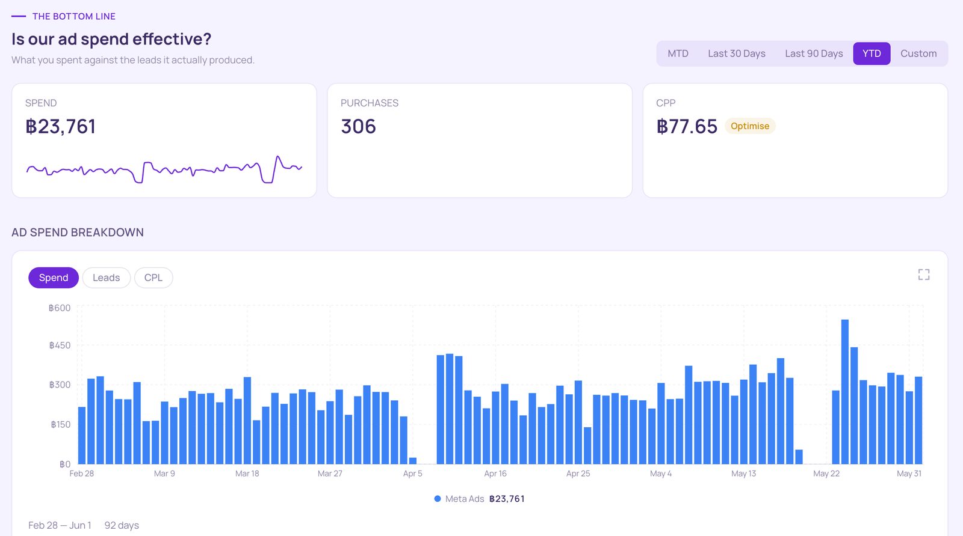
Task: Select Last 90 Days range
Action: click(814, 53)
